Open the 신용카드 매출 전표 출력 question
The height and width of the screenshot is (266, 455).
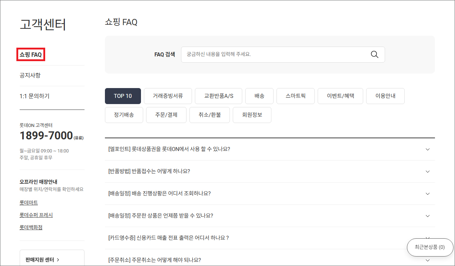(168, 238)
